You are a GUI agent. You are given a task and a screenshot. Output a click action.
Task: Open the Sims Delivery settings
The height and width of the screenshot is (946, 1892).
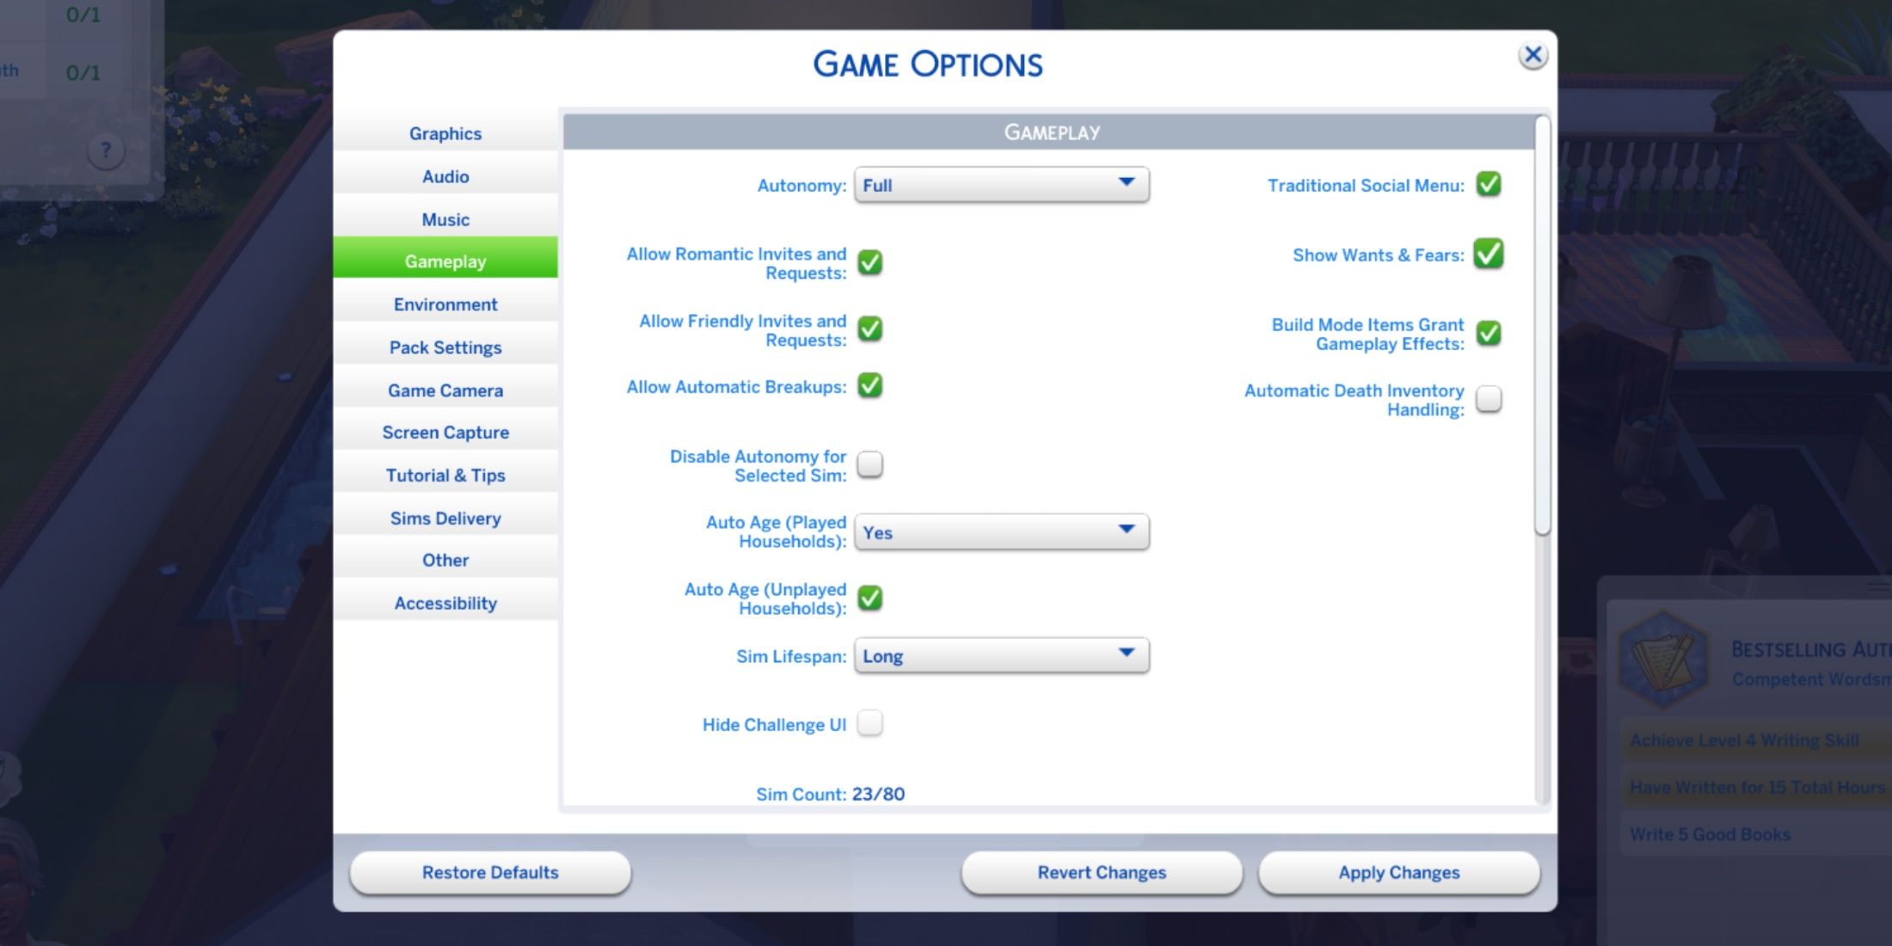(x=445, y=519)
